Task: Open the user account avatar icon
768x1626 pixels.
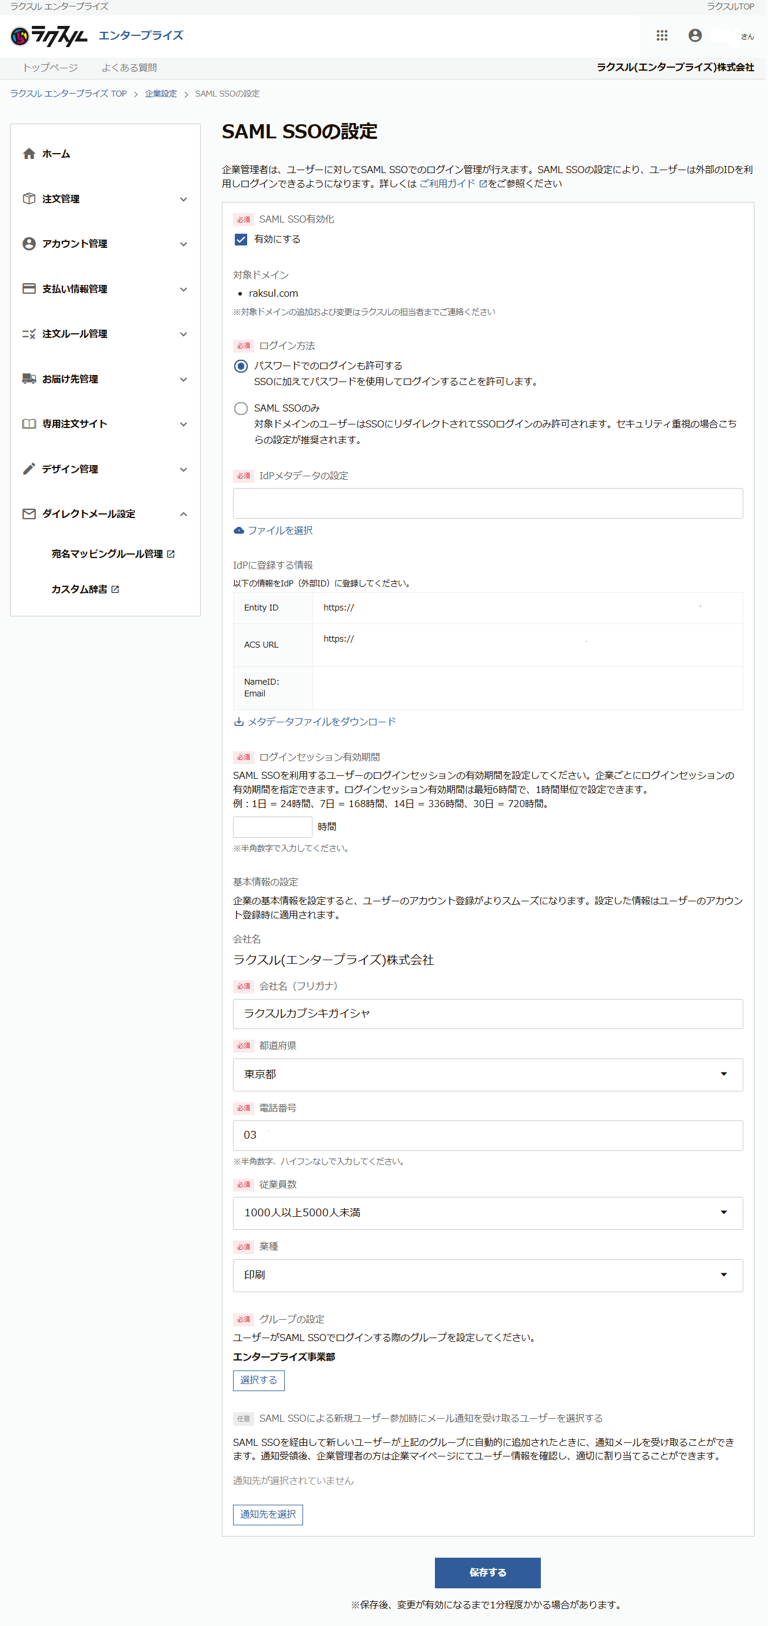Action: pyautogui.click(x=695, y=35)
